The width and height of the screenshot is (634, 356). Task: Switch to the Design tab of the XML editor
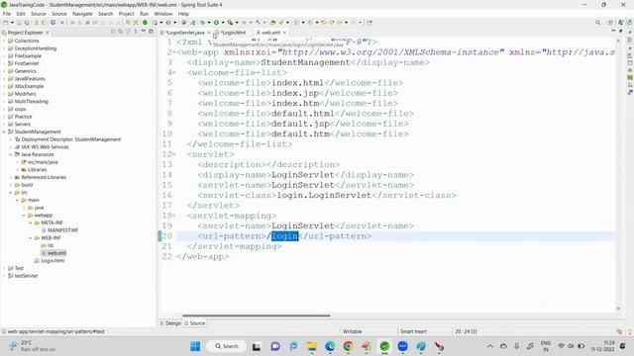pos(170,323)
